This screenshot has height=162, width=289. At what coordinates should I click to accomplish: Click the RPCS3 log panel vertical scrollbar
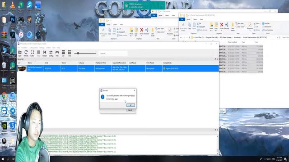(x=218, y=144)
